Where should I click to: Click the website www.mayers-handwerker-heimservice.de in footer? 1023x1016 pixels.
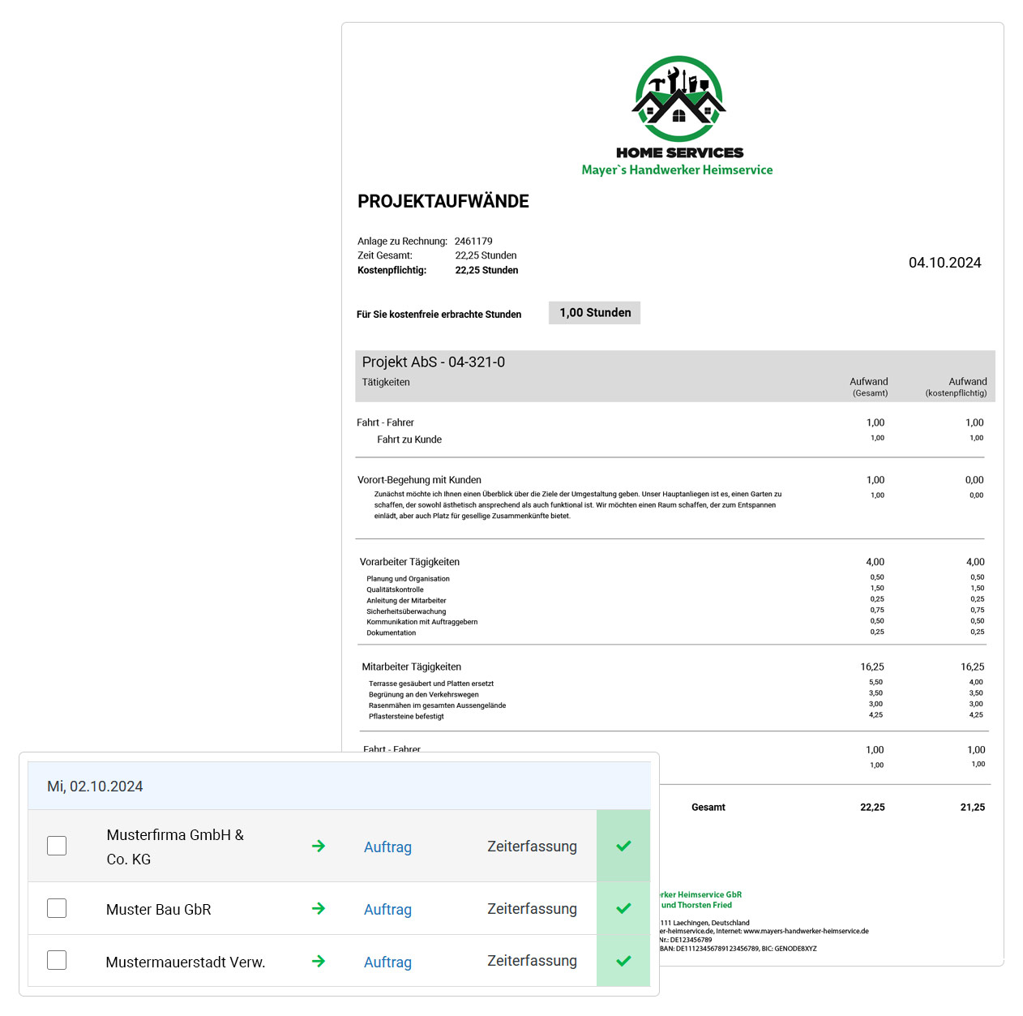[x=806, y=931]
